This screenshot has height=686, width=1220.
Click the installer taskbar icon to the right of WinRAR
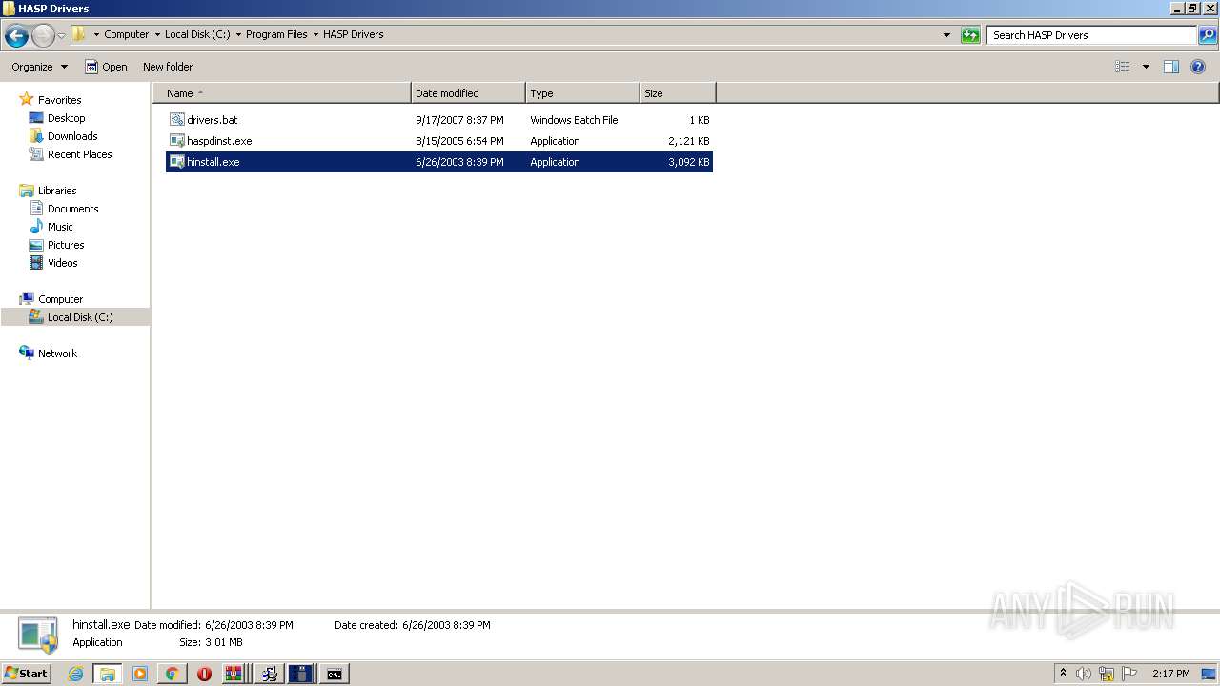269,674
